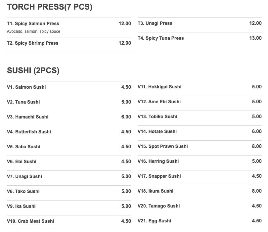268x232 pixels.
Task: Choose V13. Tobiko Sushi
Action: click(x=157, y=116)
